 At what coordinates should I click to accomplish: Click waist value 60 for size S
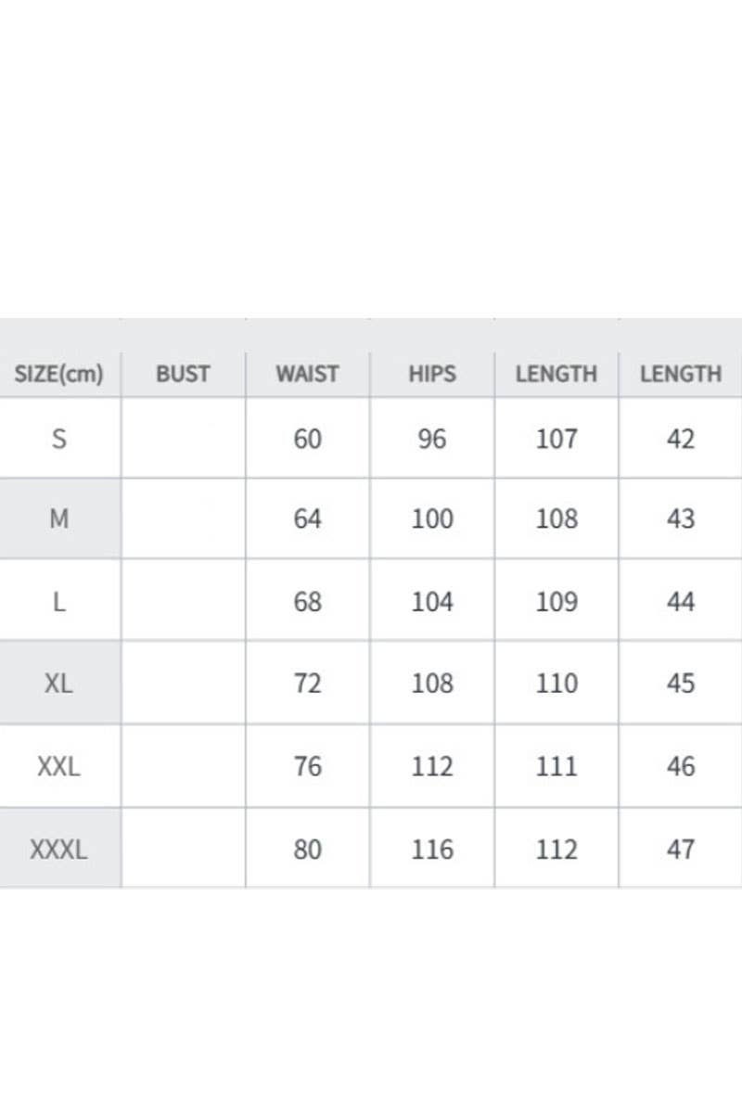point(307,439)
